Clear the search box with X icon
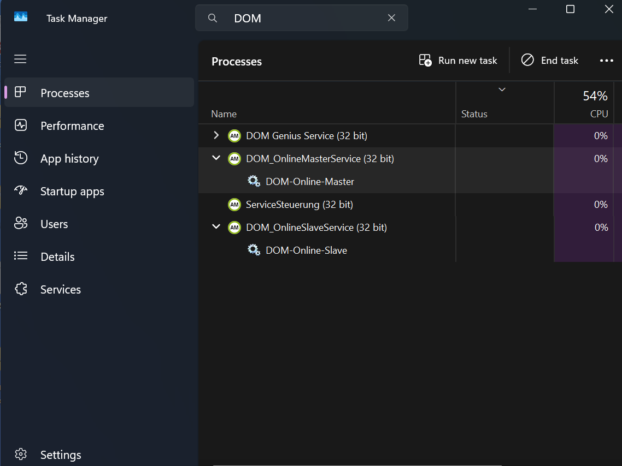622x466 pixels. click(391, 18)
